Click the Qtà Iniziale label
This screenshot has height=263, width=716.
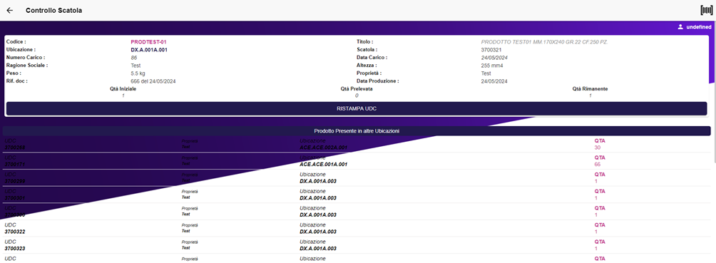point(123,88)
